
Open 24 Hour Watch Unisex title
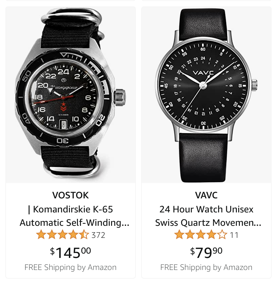pyautogui.click(x=208, y=216)
